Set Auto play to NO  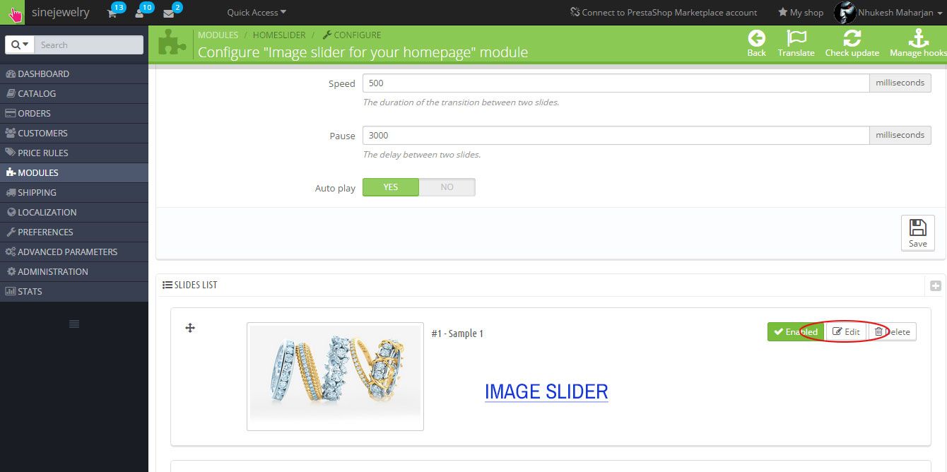coord(447,187)
